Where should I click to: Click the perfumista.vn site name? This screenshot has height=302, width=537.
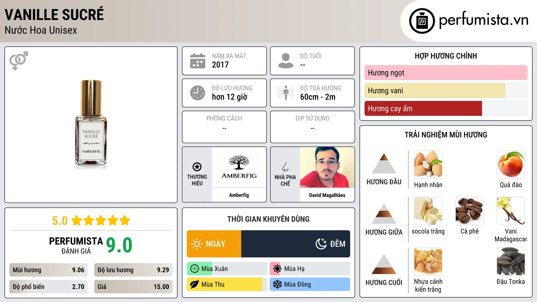pos(484,20)
